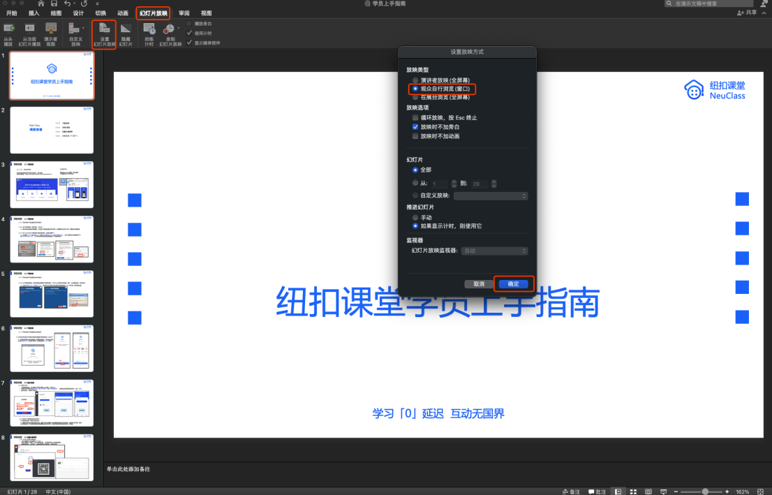Select Custom show (自定义放映) radio button

(x=415, y=195)
